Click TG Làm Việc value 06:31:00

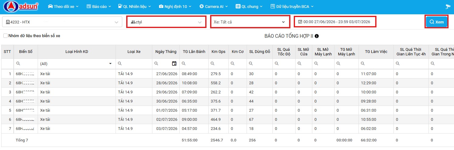click(x=369, y=110)
